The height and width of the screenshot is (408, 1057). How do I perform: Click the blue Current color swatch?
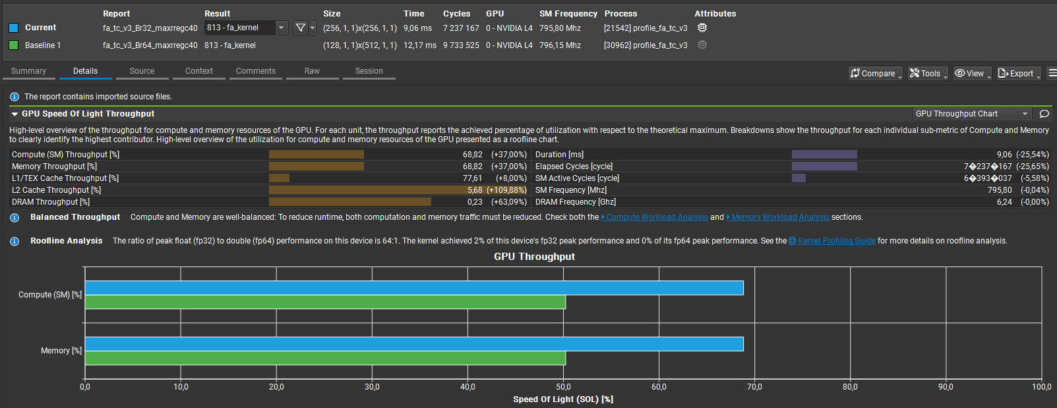13,28
